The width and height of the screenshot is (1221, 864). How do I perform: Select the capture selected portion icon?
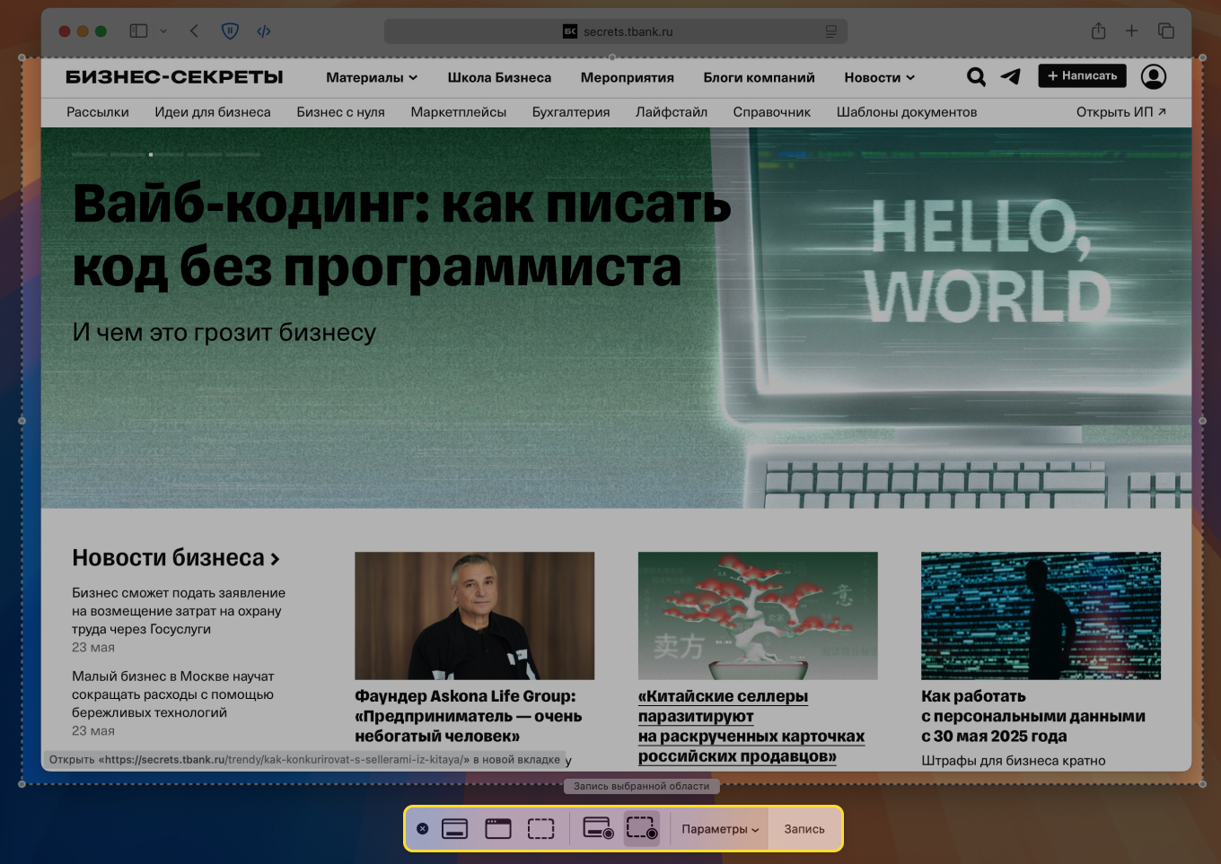(541, 828)
